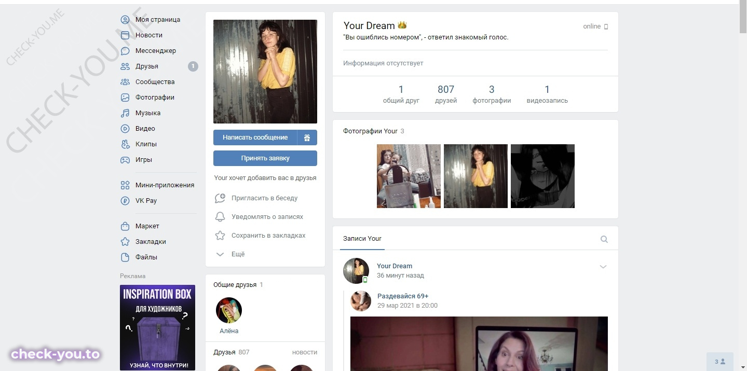Open the Новости menu item label
The width and height of the screenshot is (747, 371).
(149, 35)
